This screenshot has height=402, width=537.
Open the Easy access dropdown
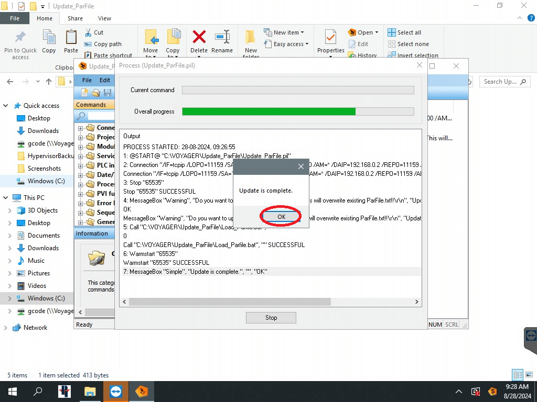tap(291, 44)
